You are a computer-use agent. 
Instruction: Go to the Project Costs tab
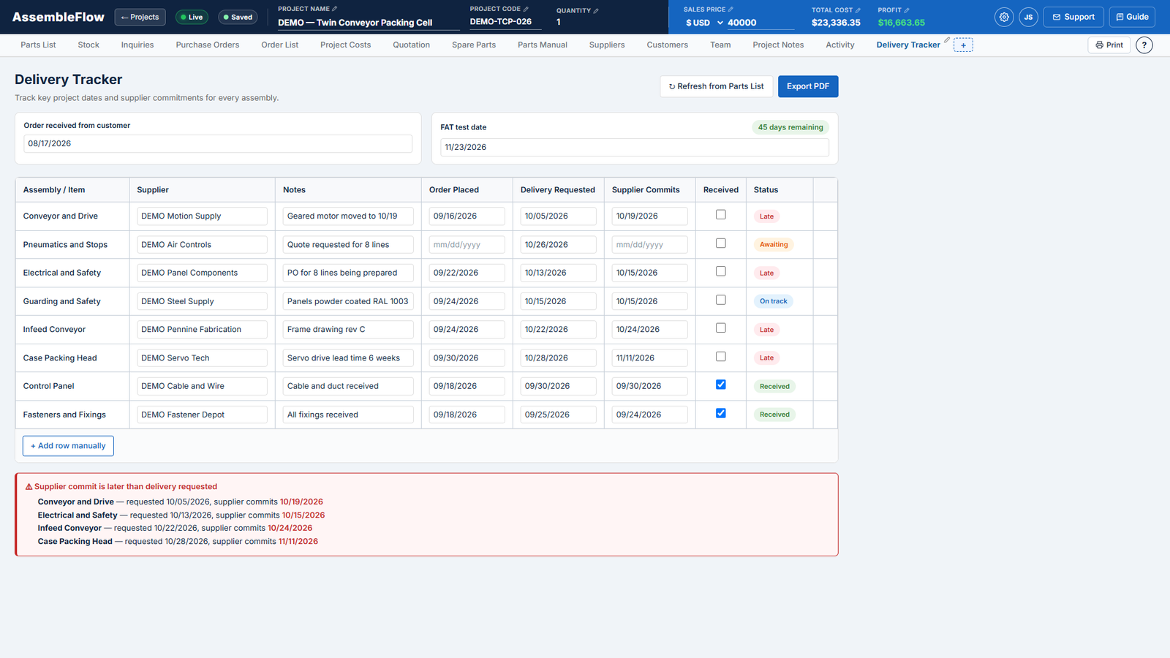[x=345, y=45]
